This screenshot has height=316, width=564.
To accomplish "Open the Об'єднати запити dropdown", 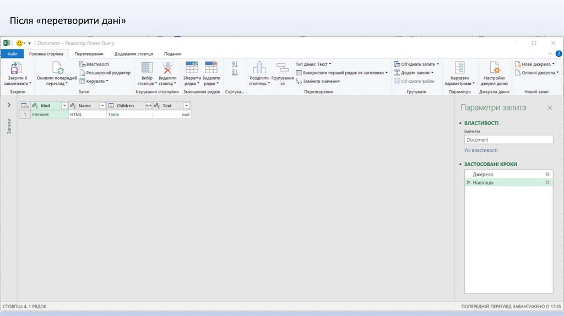I will [416, 64].
